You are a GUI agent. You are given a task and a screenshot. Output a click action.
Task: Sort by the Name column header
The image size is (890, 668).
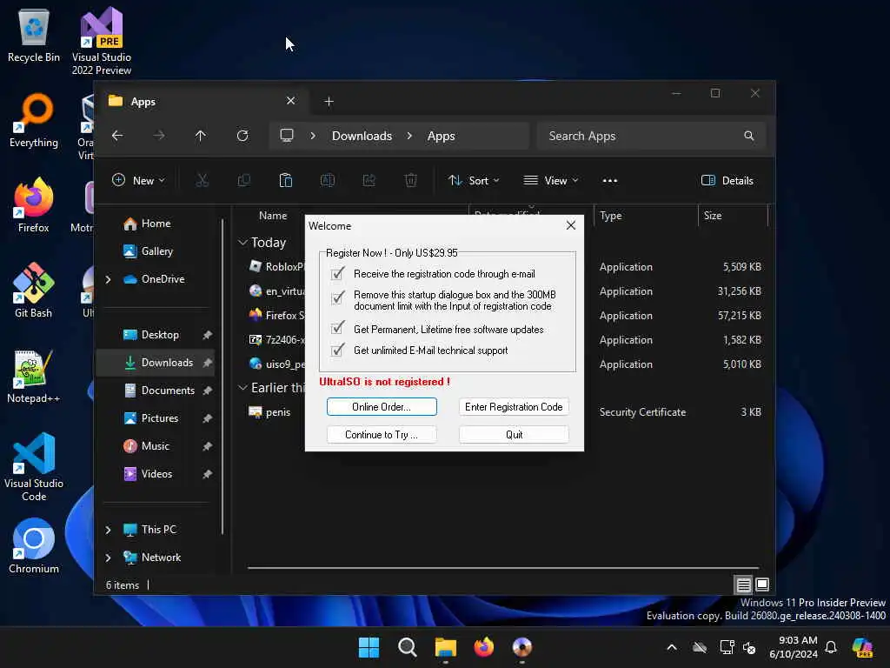coord(273,216)
